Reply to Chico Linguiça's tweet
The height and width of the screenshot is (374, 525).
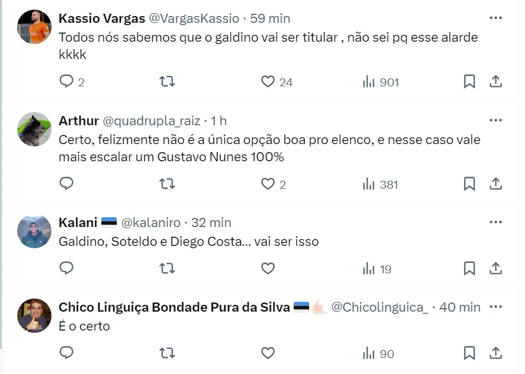pyautogui.click(x=67, y=353)
